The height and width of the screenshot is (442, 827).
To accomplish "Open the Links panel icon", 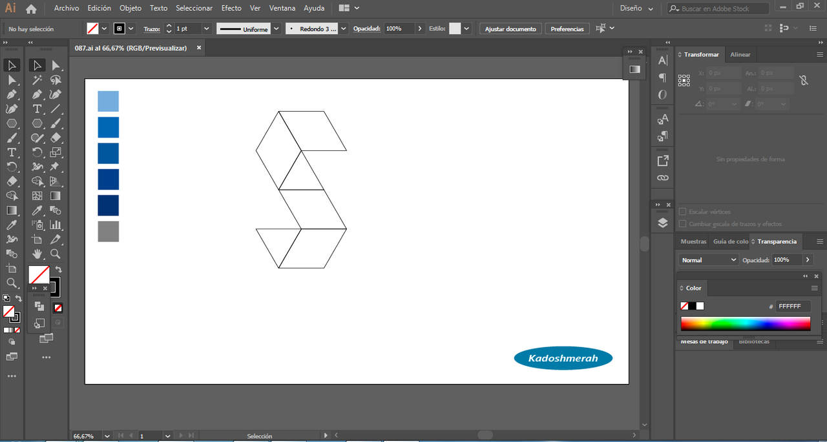I will (x=663, y=177).
